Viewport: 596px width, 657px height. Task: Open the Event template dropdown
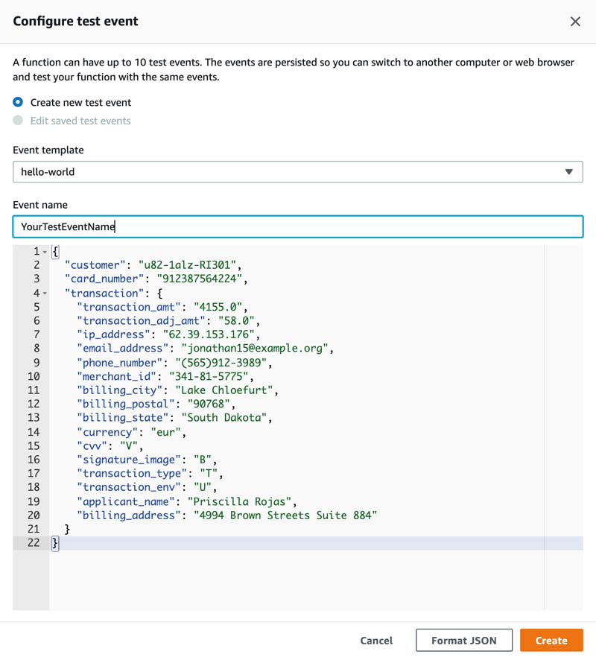(x=297, y=172)
